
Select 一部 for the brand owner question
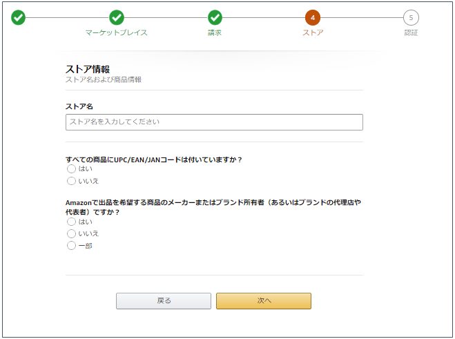[71, 246]
